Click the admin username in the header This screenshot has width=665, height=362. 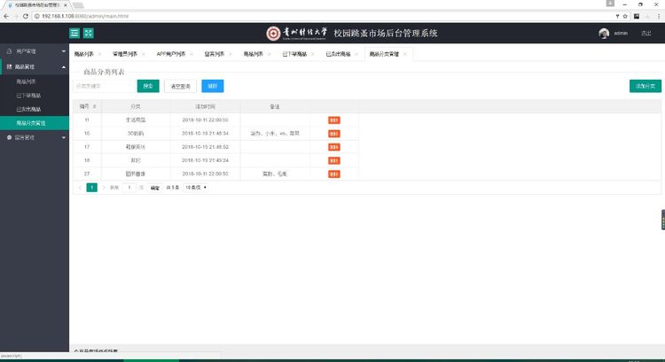point(621,34)
